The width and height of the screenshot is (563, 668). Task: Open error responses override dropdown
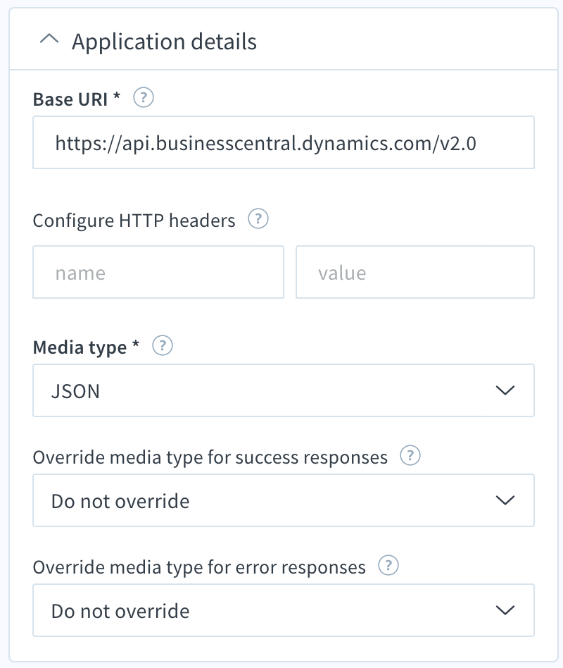(x=284, y=610)
